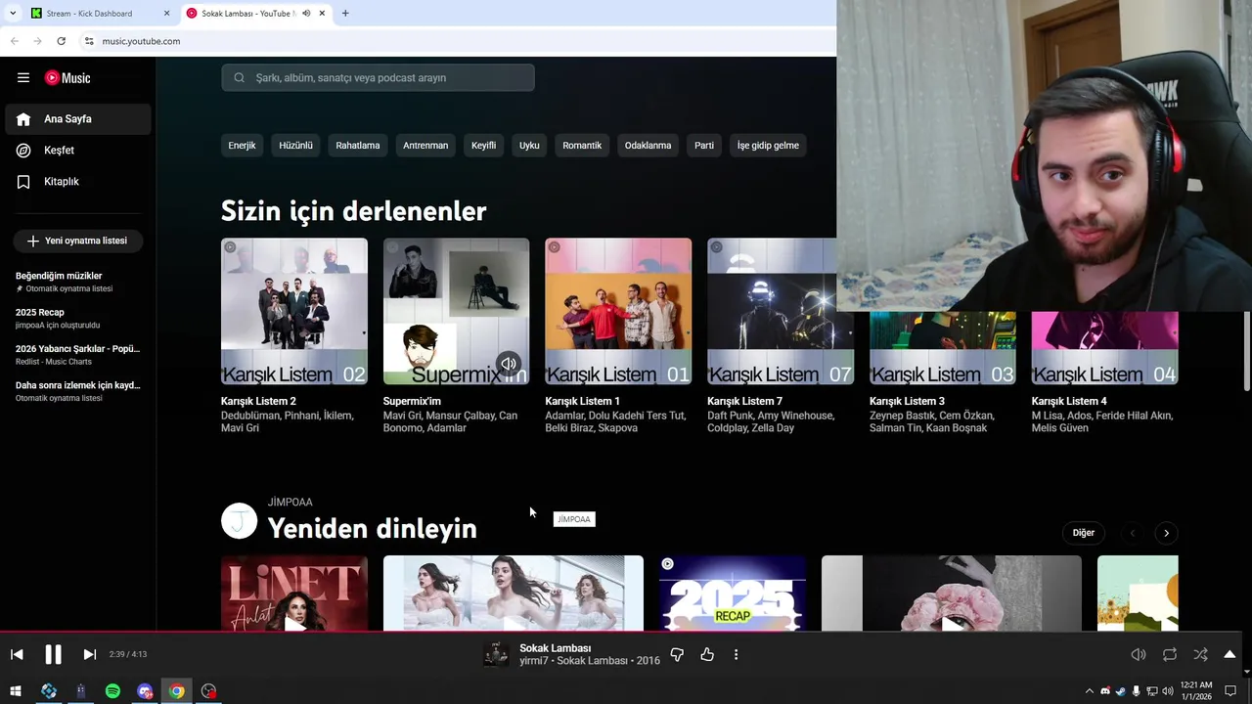Open Spotify from the taskbar
This screenshot has width=1252, height=704.
(112, 691)
